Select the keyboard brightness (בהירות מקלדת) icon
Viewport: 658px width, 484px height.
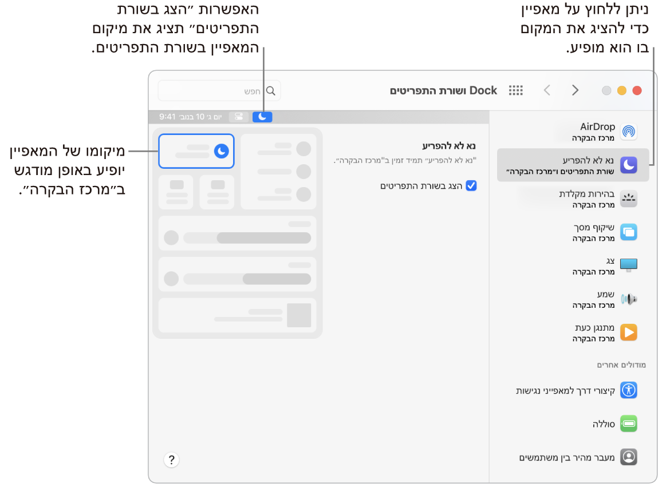(628, 198)
